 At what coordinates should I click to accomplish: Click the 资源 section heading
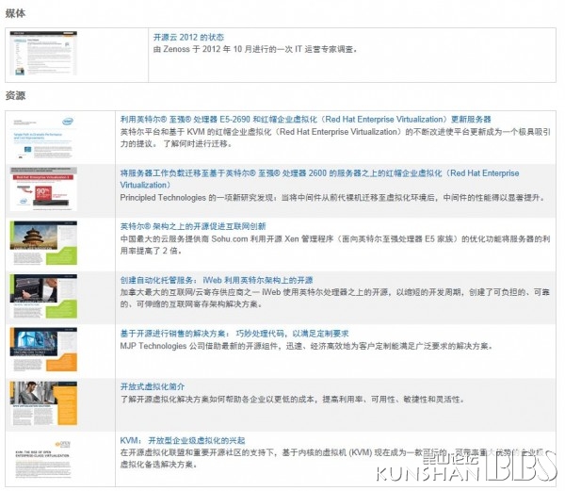click(15, 96)
